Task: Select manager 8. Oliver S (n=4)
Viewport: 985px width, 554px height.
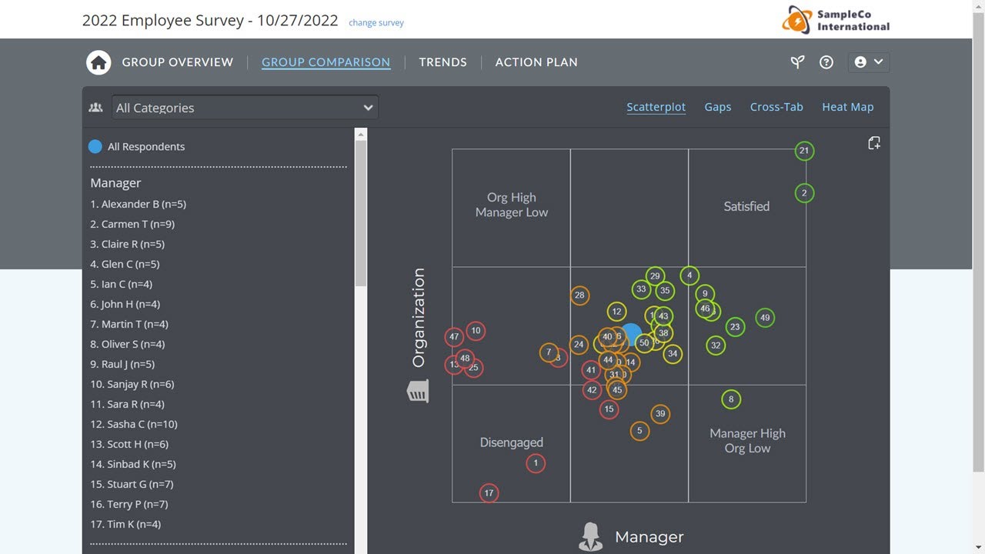Action: [x=128, y=344]
